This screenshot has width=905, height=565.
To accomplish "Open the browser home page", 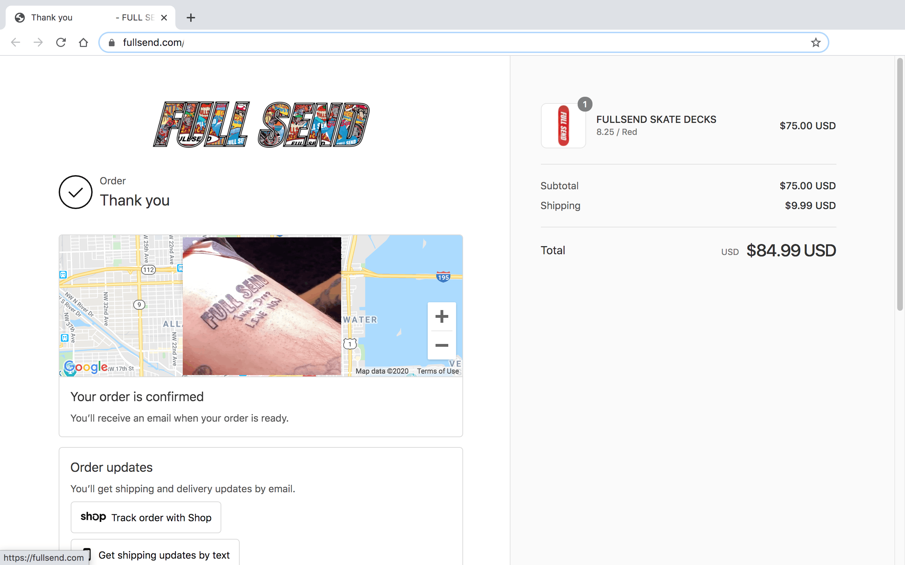I will [x=83, y=42].
